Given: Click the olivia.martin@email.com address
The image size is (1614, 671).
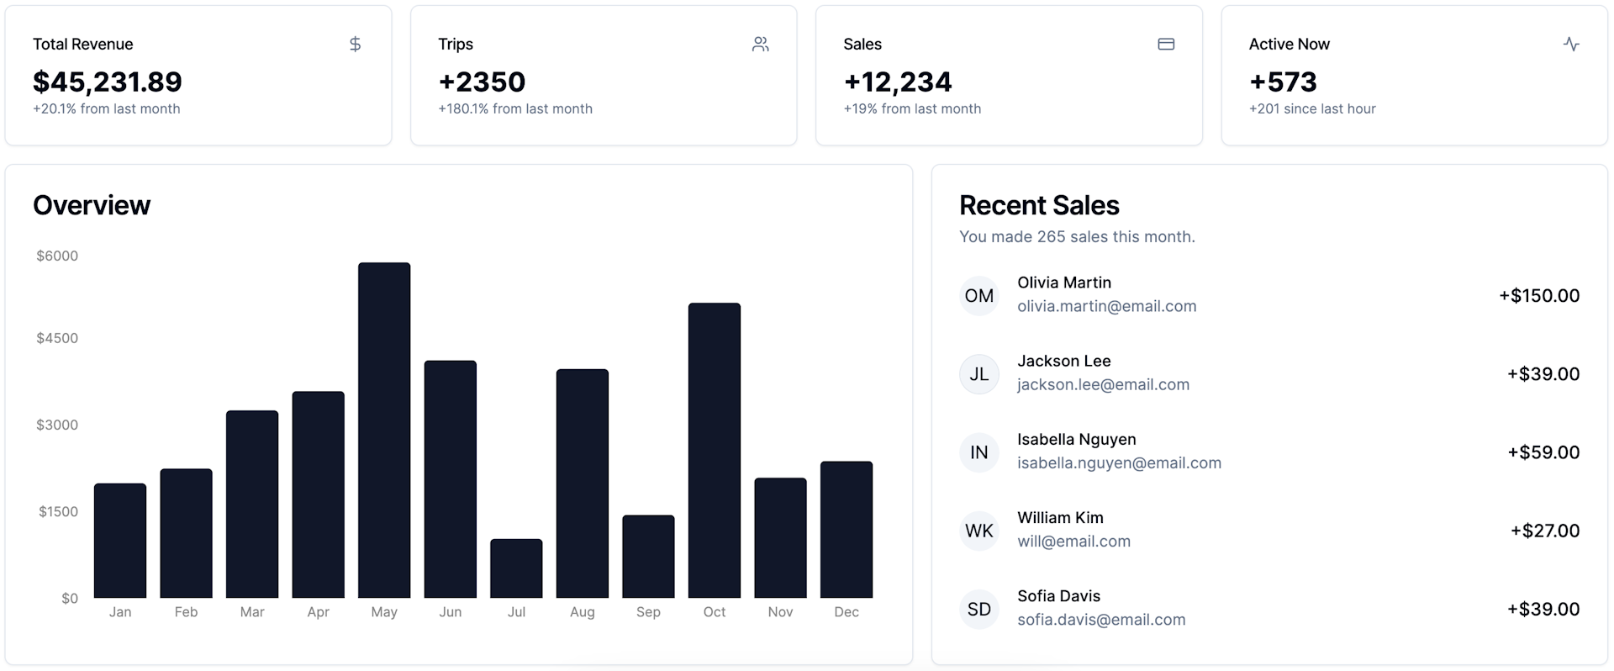Looking at the screenshot, I should click(x=1106, y=306).
